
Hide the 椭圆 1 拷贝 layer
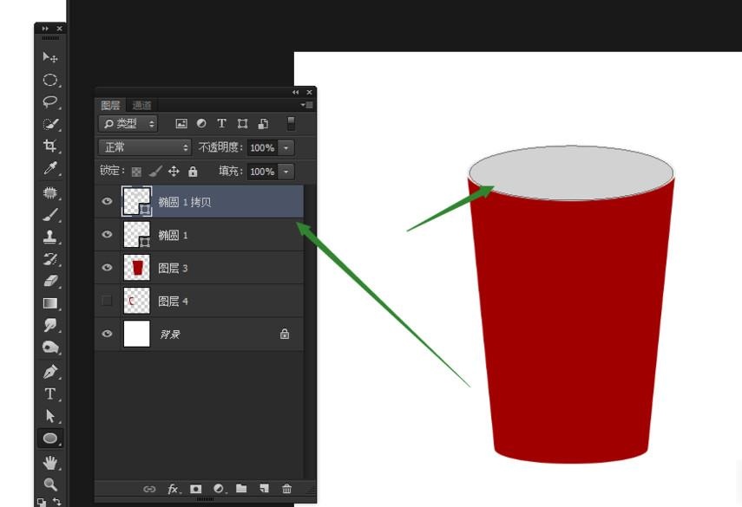(107, 202)
